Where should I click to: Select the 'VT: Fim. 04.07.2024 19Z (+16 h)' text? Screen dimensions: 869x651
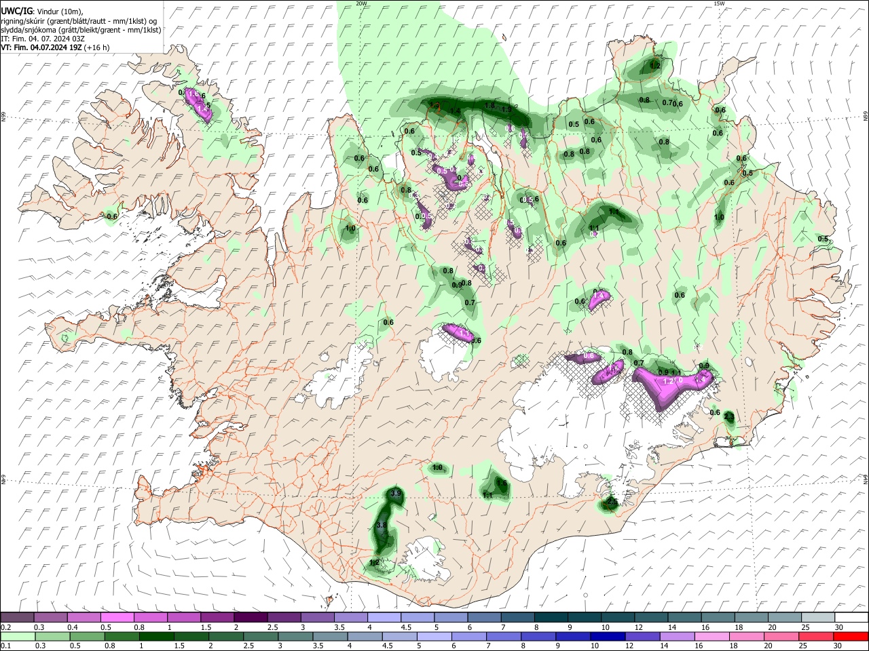55,47
